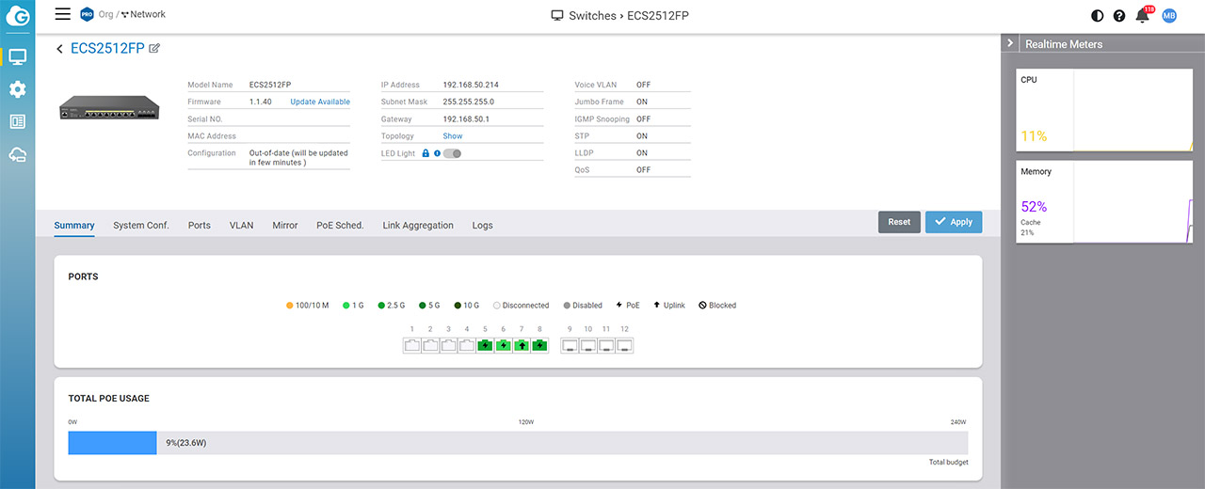Go back using the left arrow
The height and width of the screenshot is (489, 1205).
[60, 49]
